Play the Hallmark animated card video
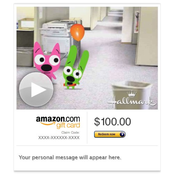 point(36,89)
